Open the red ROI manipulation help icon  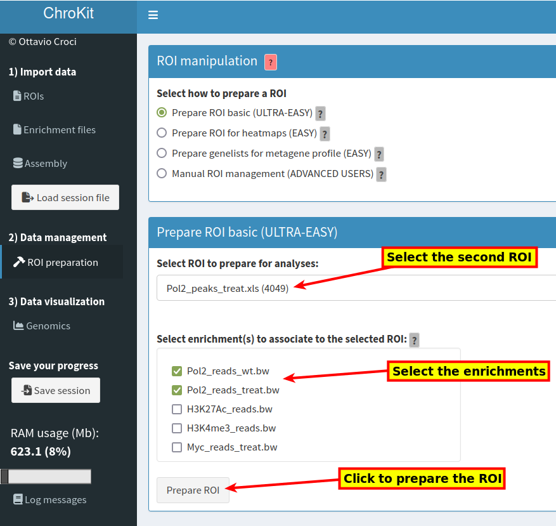click(271, 62)
